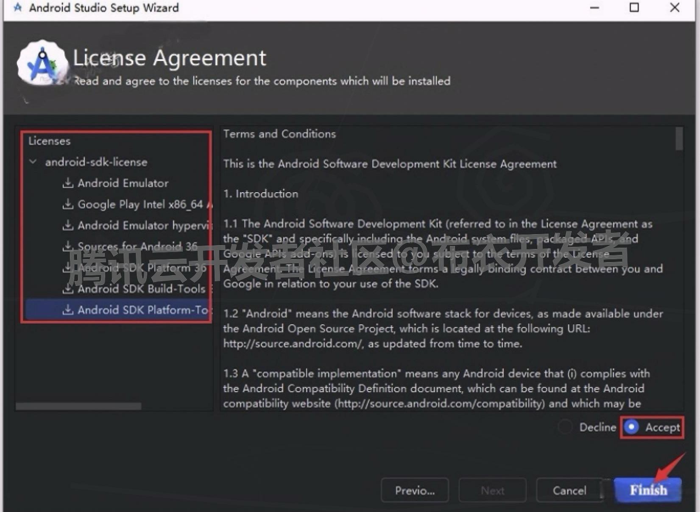700x512 pixels.
Task: Click the Cancel button
Action: point(570,490)
